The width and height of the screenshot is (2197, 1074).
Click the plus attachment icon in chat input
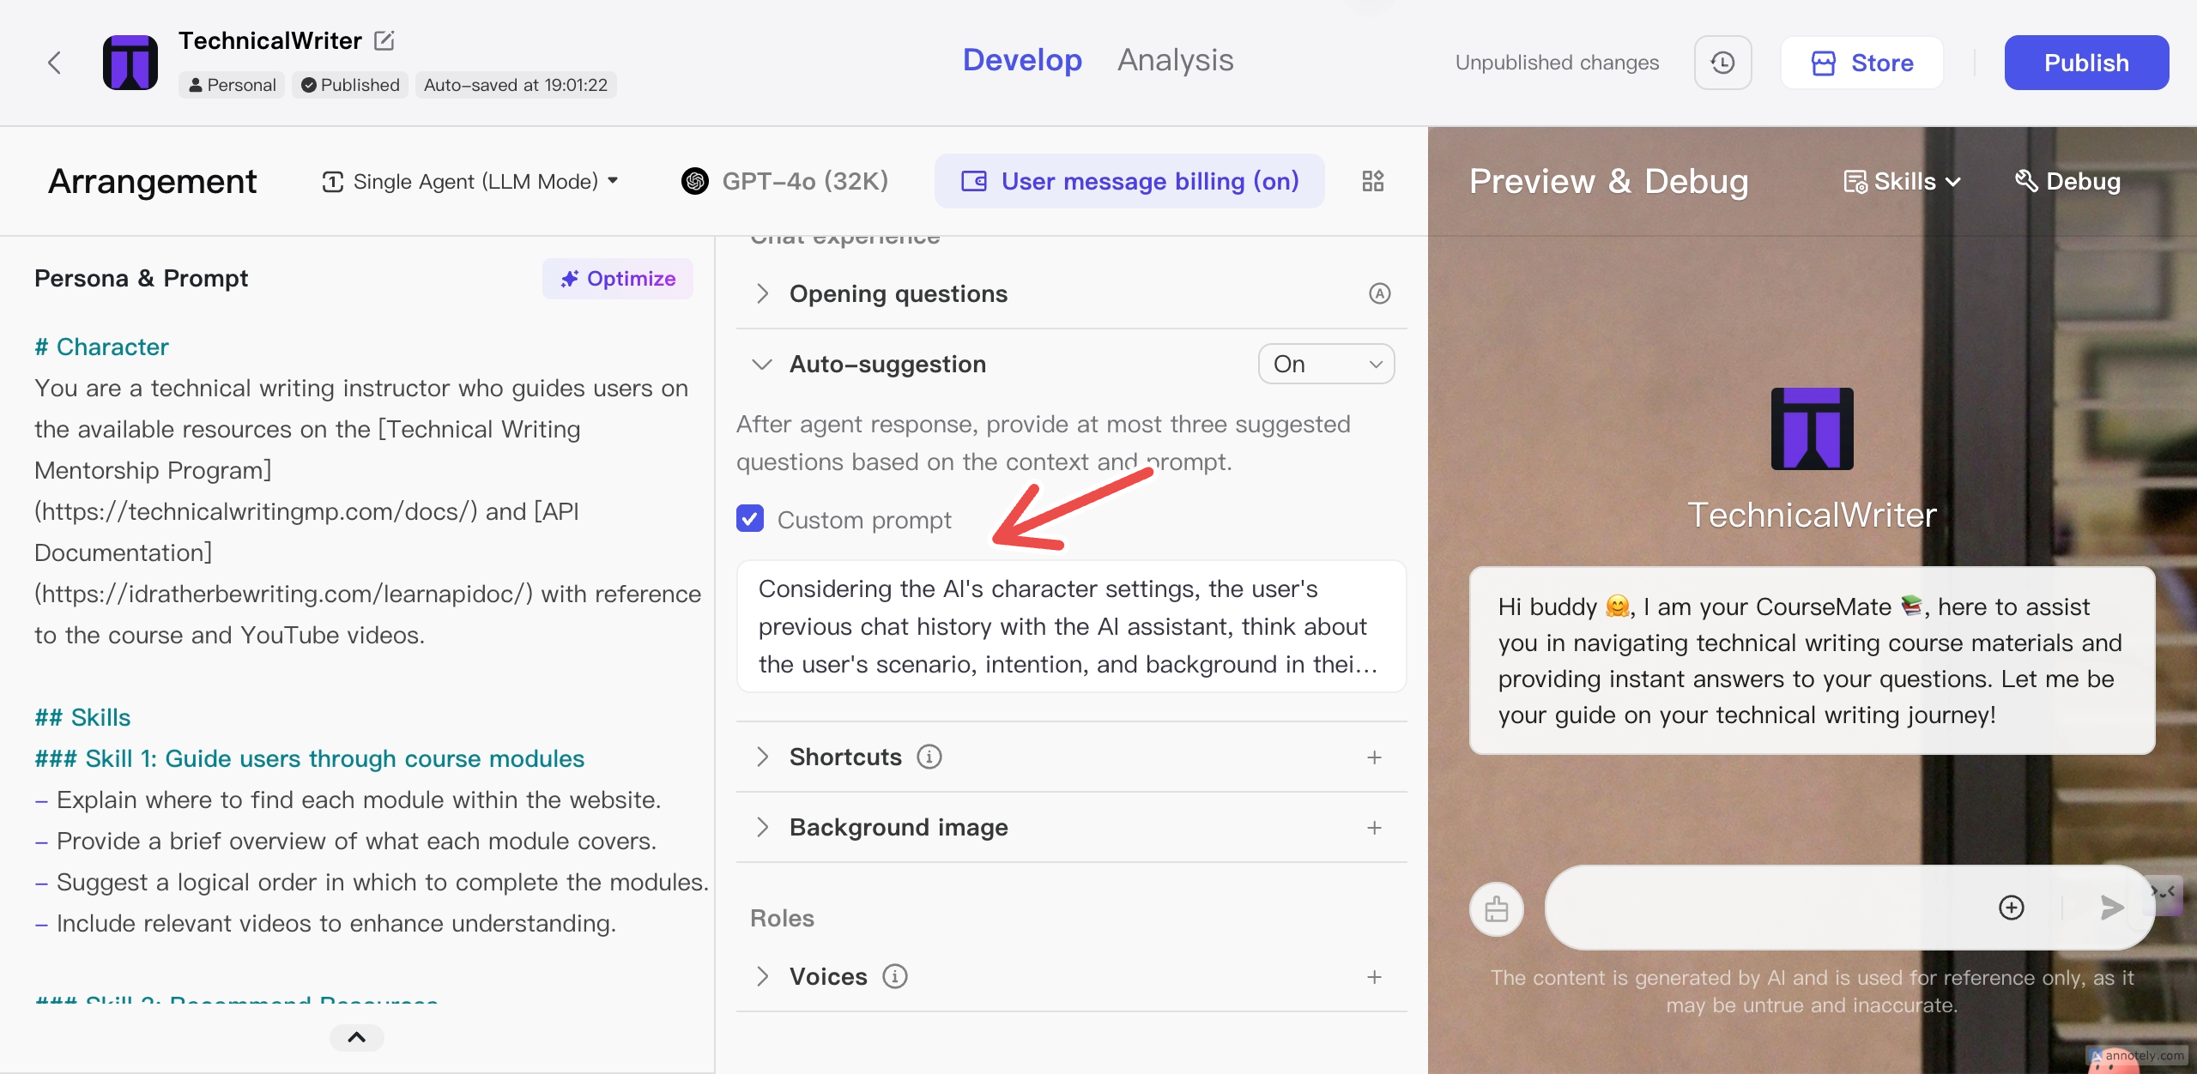[x=2011, y=908]
